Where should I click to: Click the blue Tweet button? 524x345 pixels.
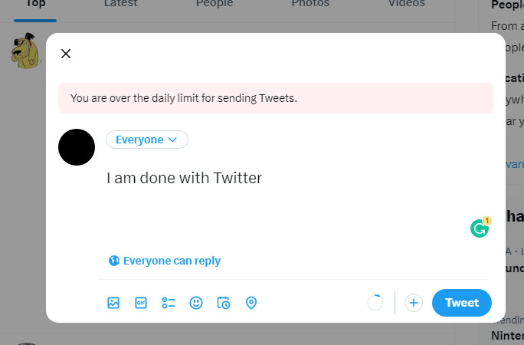462,303
